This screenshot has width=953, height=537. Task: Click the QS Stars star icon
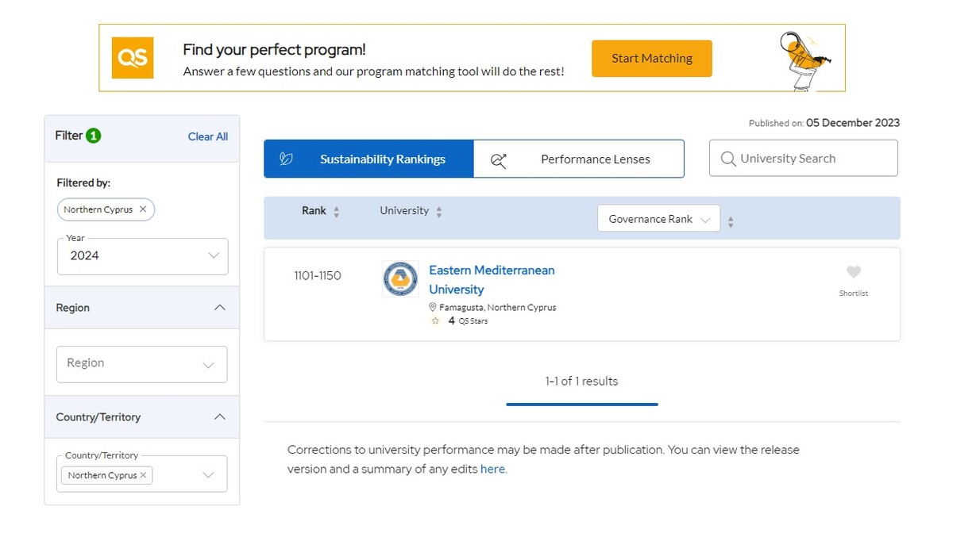(434, 321)
